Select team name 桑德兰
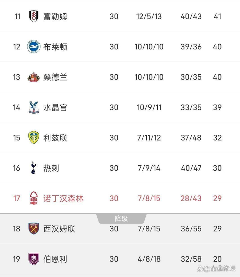This screenshot has height=277, width=240. (55, 77)
